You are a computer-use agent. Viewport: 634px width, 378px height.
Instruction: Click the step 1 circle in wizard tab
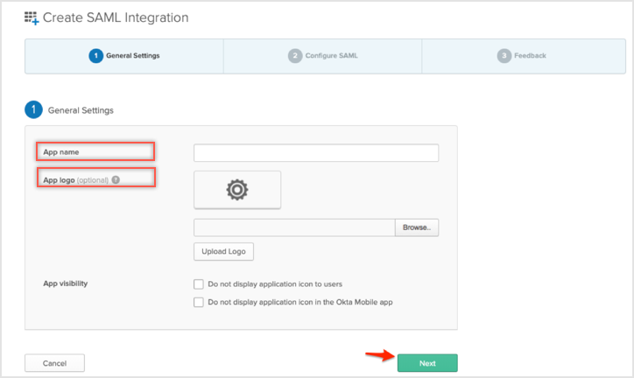95,56
